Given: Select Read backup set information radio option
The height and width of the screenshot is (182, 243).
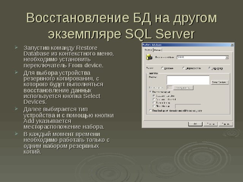Looking at the screenshot, I should tap(150, 111).
